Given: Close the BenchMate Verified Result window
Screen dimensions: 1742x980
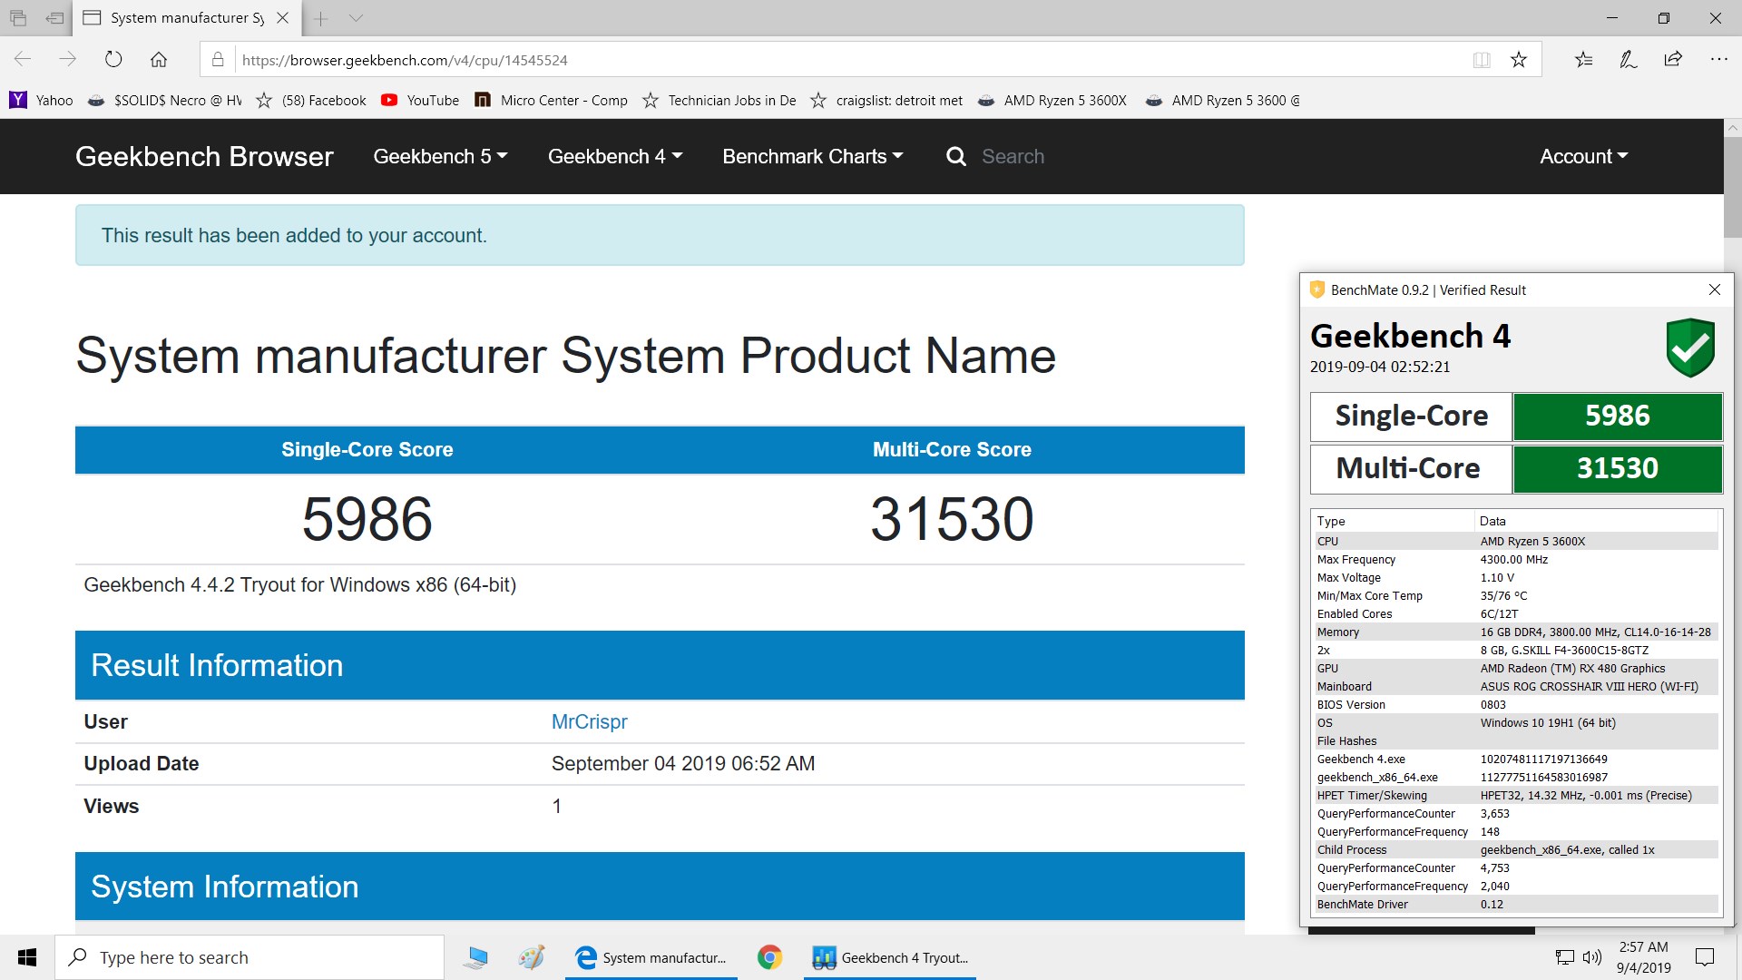Looking at the screenshot, I should (1714, 289).
